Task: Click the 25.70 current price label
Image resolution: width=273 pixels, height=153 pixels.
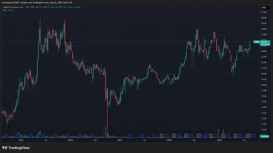Action: pyautogui.click(x=264, y=41)
